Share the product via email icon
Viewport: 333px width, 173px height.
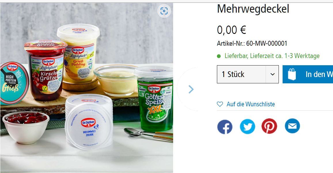(292, 126)
